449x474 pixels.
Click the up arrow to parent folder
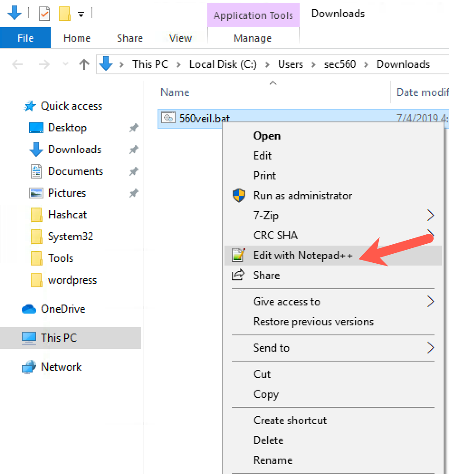tap(84, 64)
